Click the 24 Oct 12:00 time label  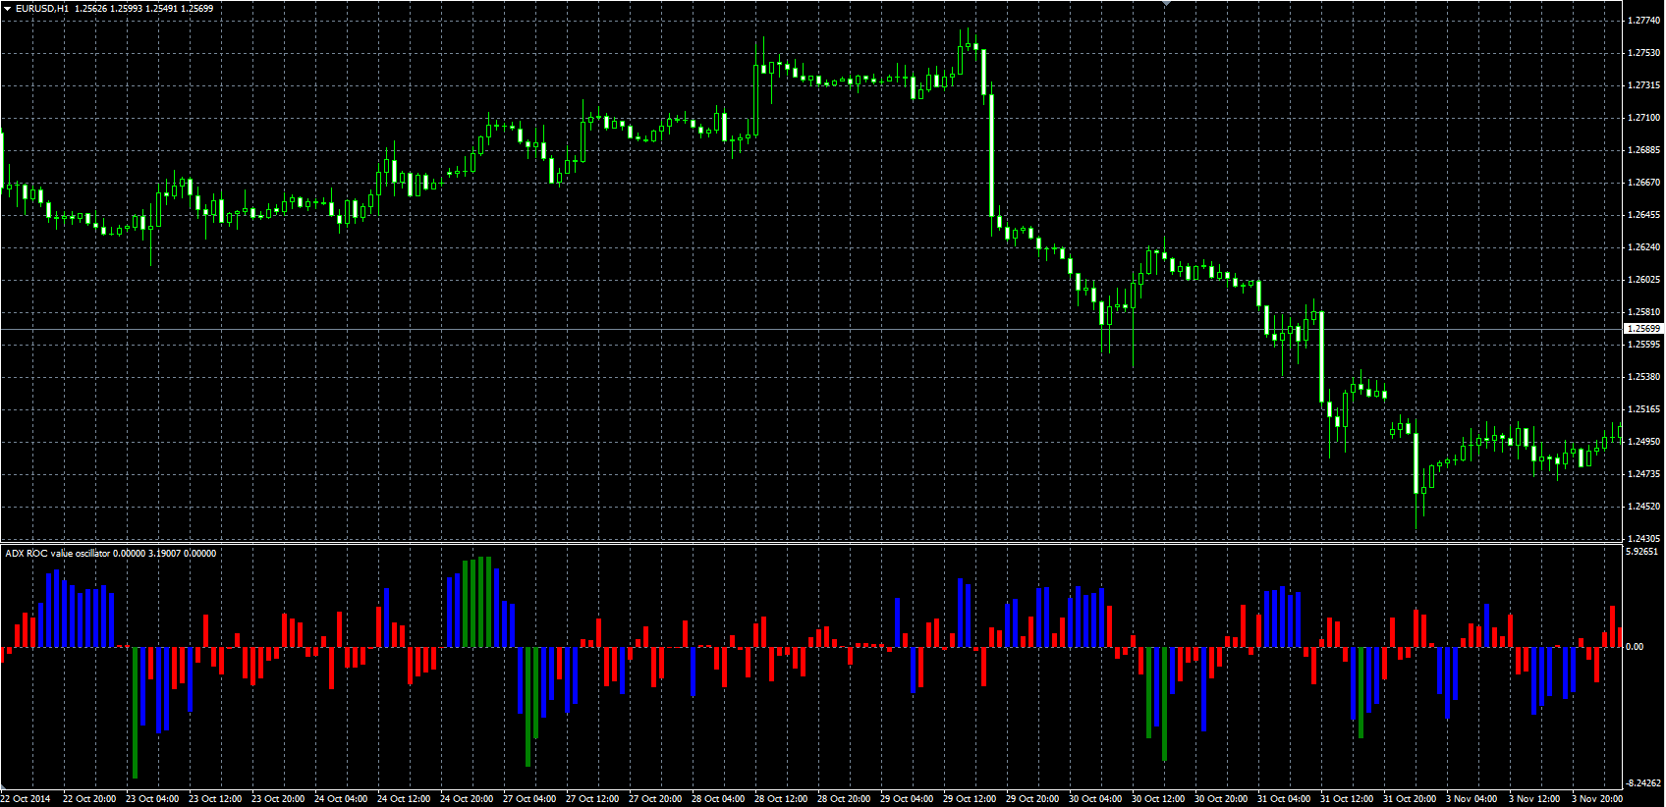pos(404,799)
